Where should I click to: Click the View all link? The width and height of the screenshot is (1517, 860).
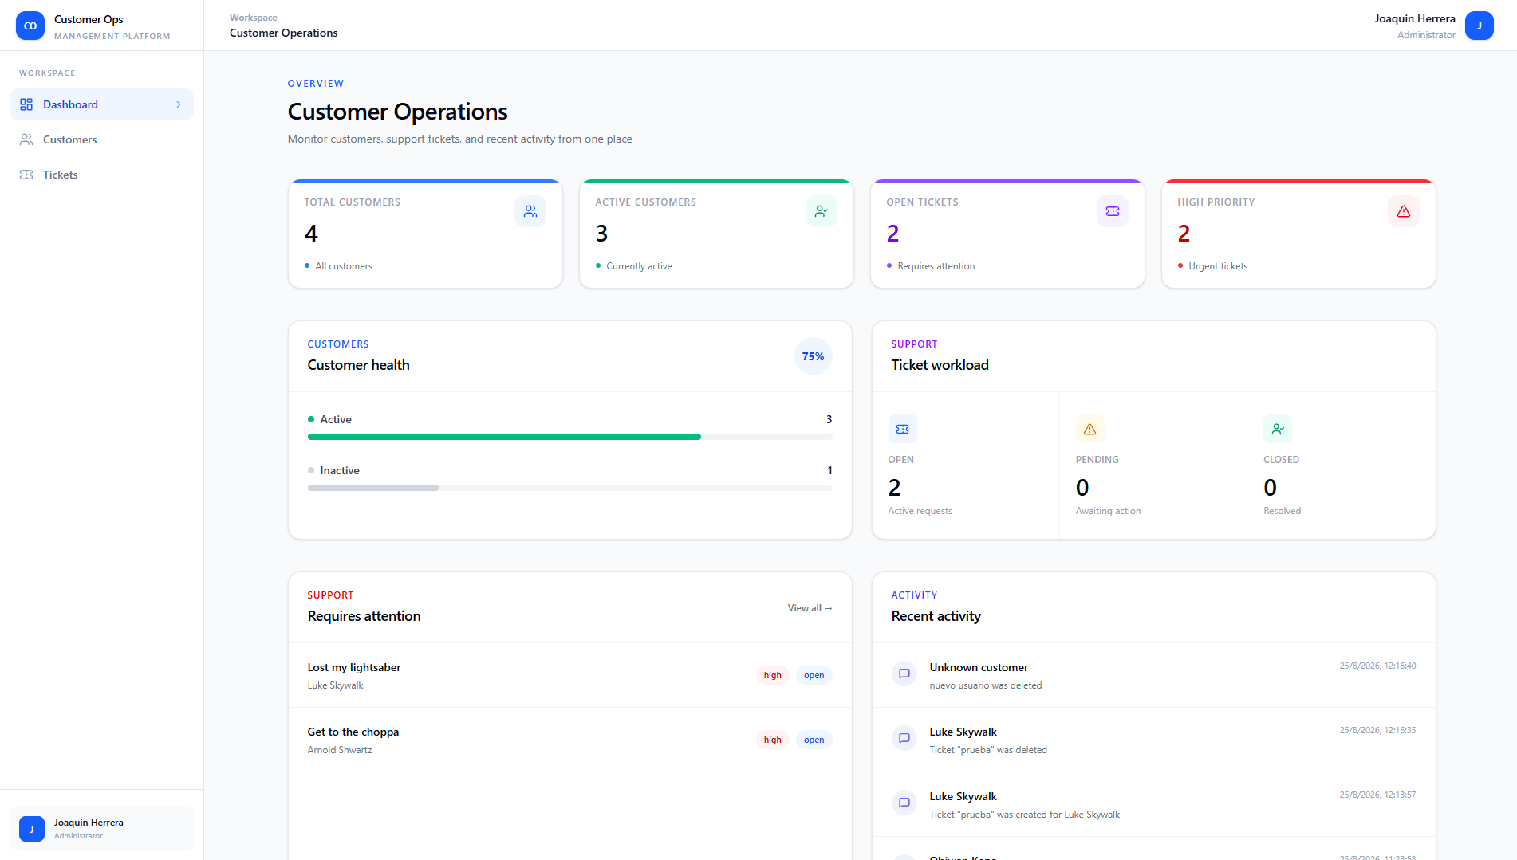click(x=810, y=608)
